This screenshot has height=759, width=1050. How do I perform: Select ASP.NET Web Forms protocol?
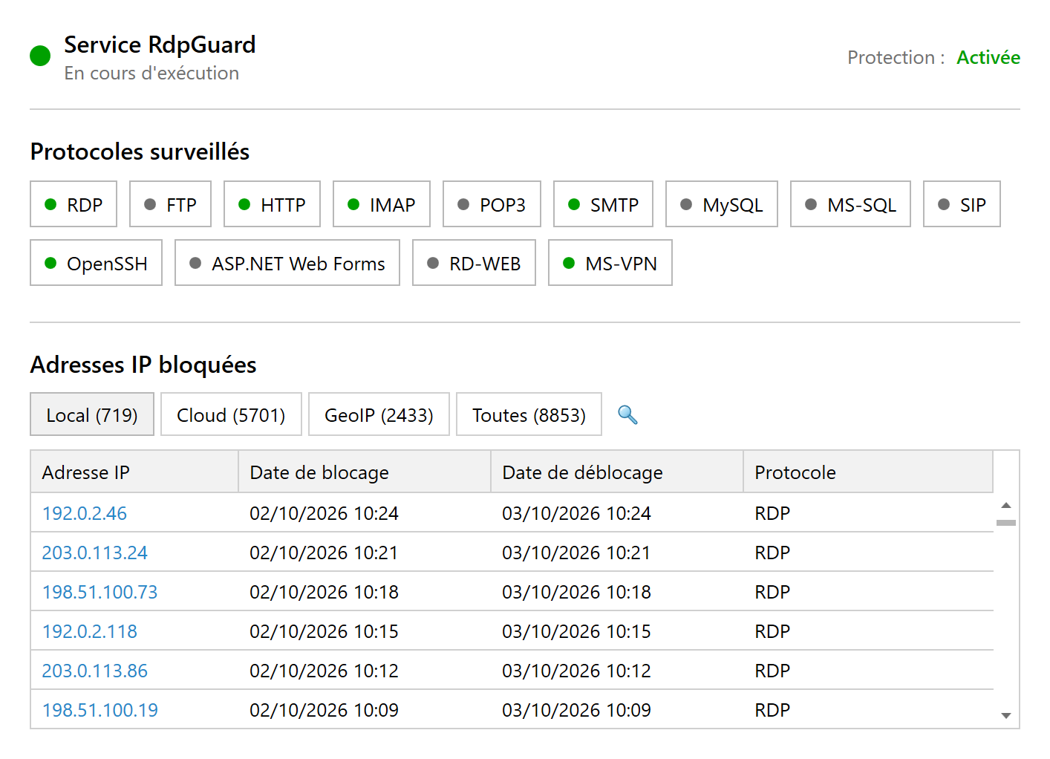(x=287, y=263)
